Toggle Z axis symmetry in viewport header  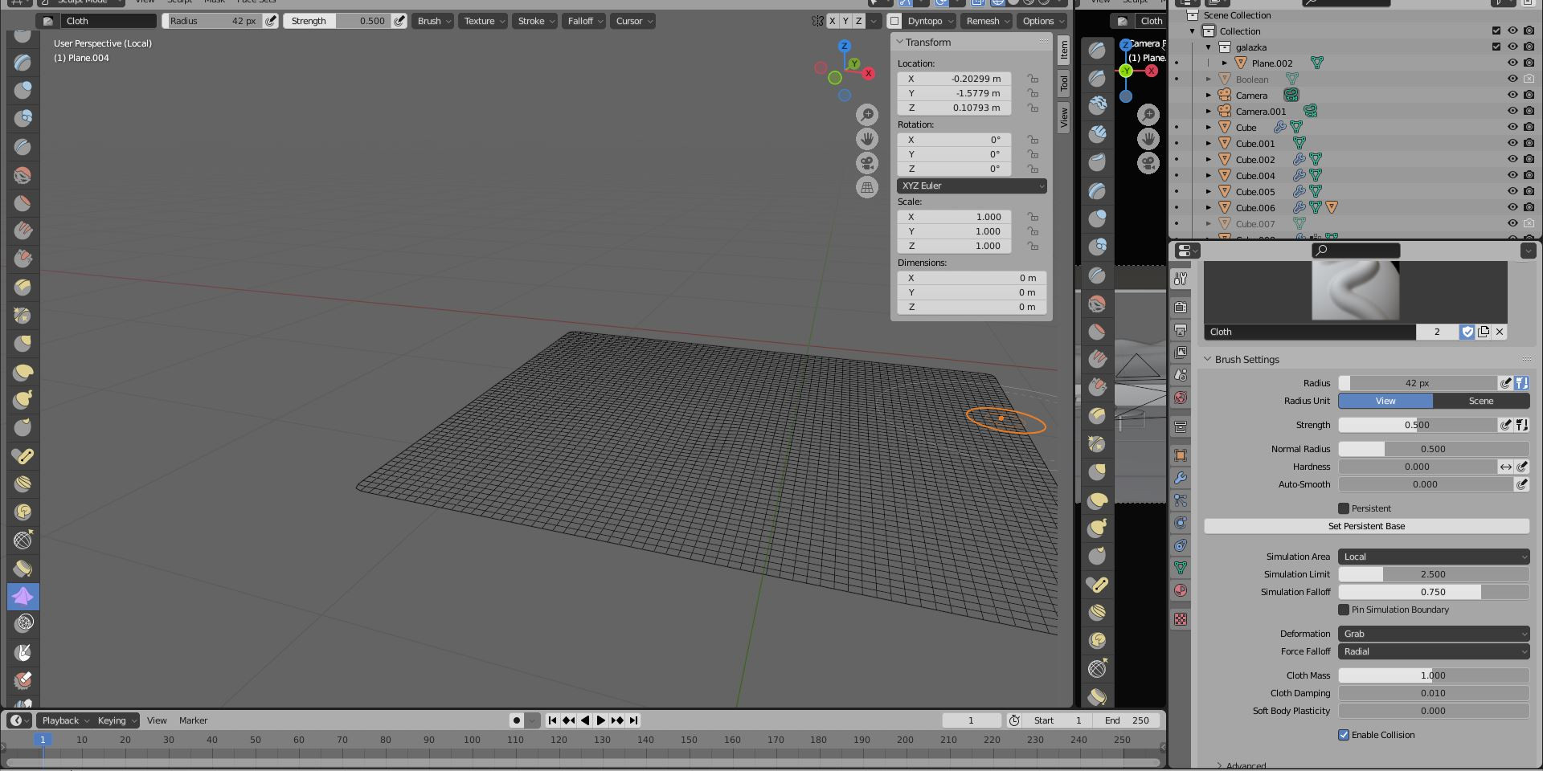pos(859,21)
